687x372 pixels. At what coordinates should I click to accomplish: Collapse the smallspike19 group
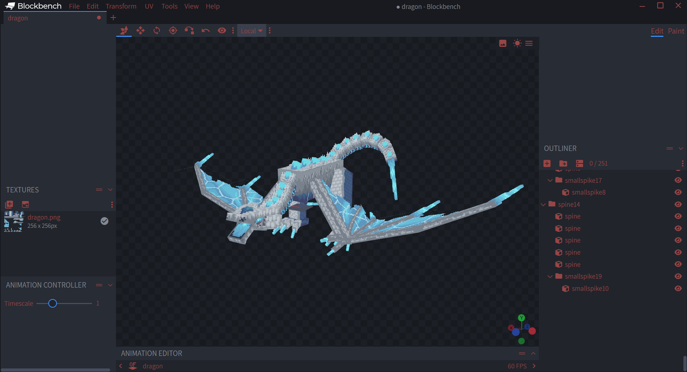550,276
